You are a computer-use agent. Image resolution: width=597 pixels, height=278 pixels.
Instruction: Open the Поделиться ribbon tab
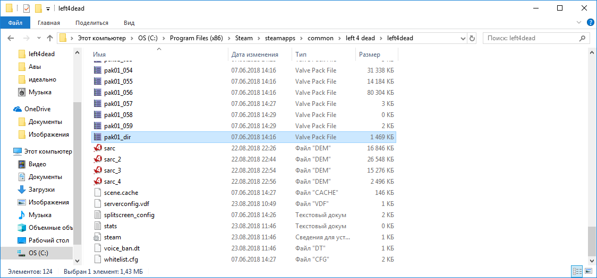92,23
